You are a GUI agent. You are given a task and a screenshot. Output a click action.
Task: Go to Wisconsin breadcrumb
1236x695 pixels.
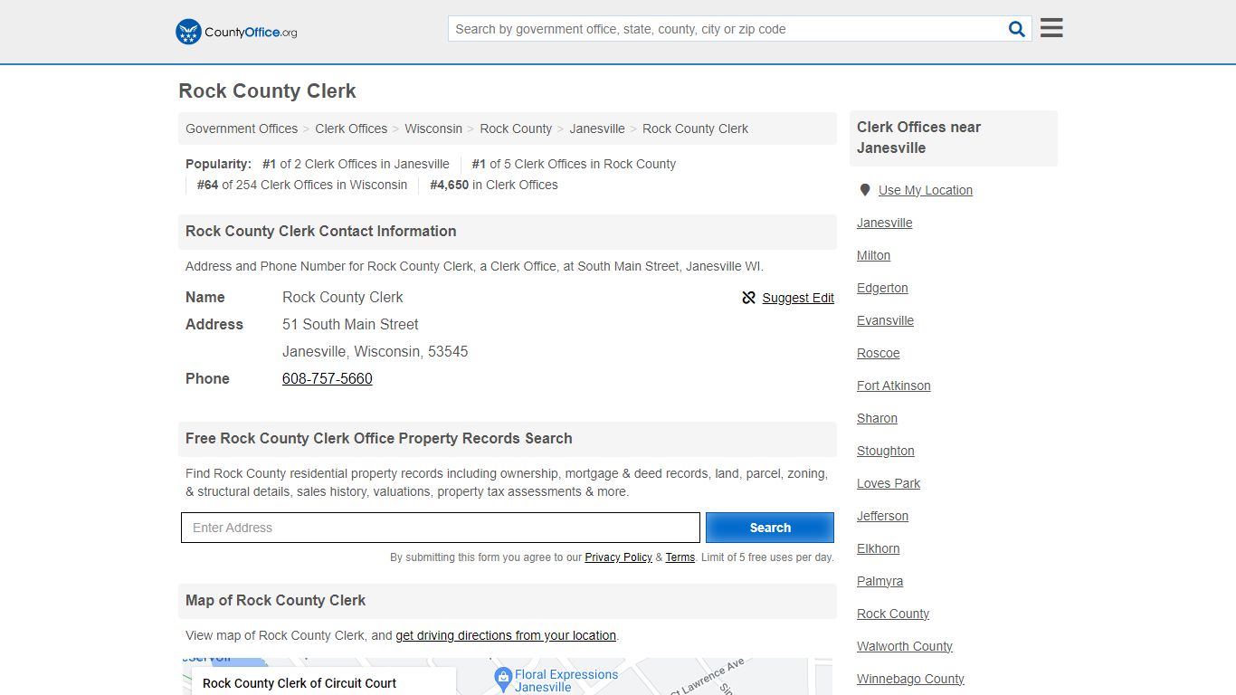(x=433, y=129)
